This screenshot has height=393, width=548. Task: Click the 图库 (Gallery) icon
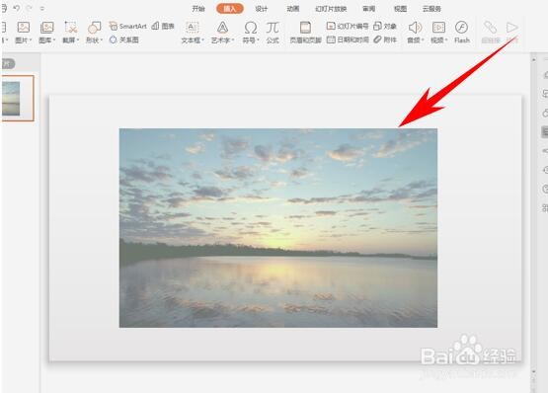coord(46,28)
